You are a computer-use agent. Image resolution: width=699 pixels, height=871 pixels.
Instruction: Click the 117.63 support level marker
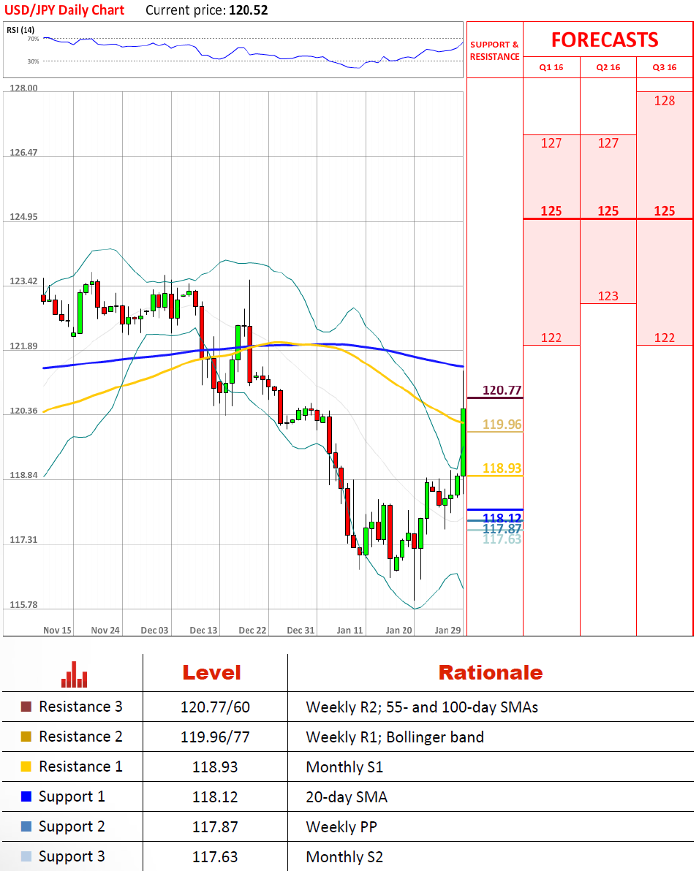click(502, 539)
